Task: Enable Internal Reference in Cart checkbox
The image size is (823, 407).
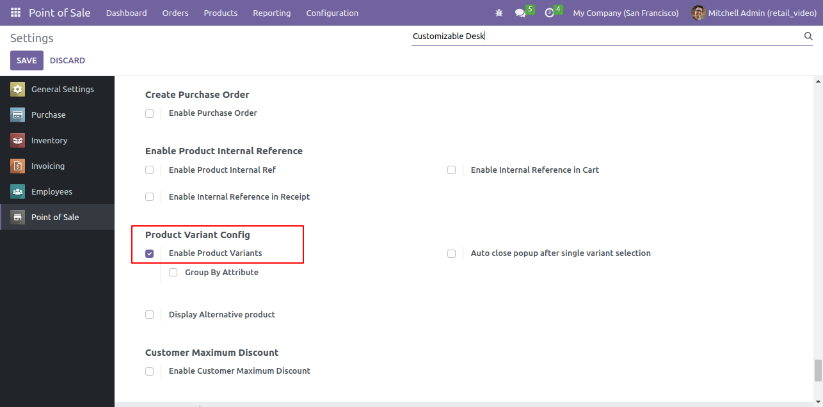Action: point(451,170)
